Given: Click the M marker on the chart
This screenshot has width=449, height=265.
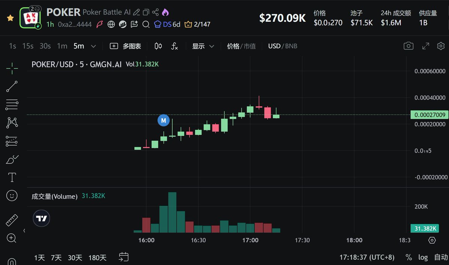Looking at the screenshot, I should pos(163,120).
